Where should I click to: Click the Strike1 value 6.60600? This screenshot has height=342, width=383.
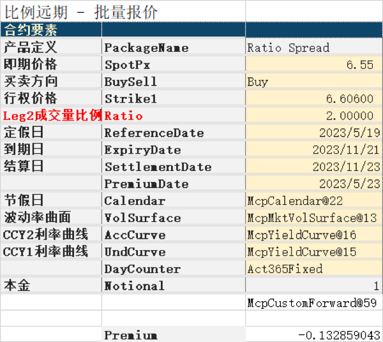coord(313,99)
